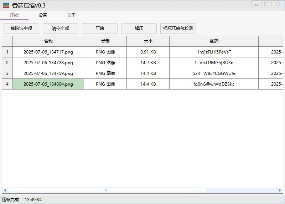Click the 密码 column header
Viewport: 285px width, 204px height.
[x=214, y=41]
